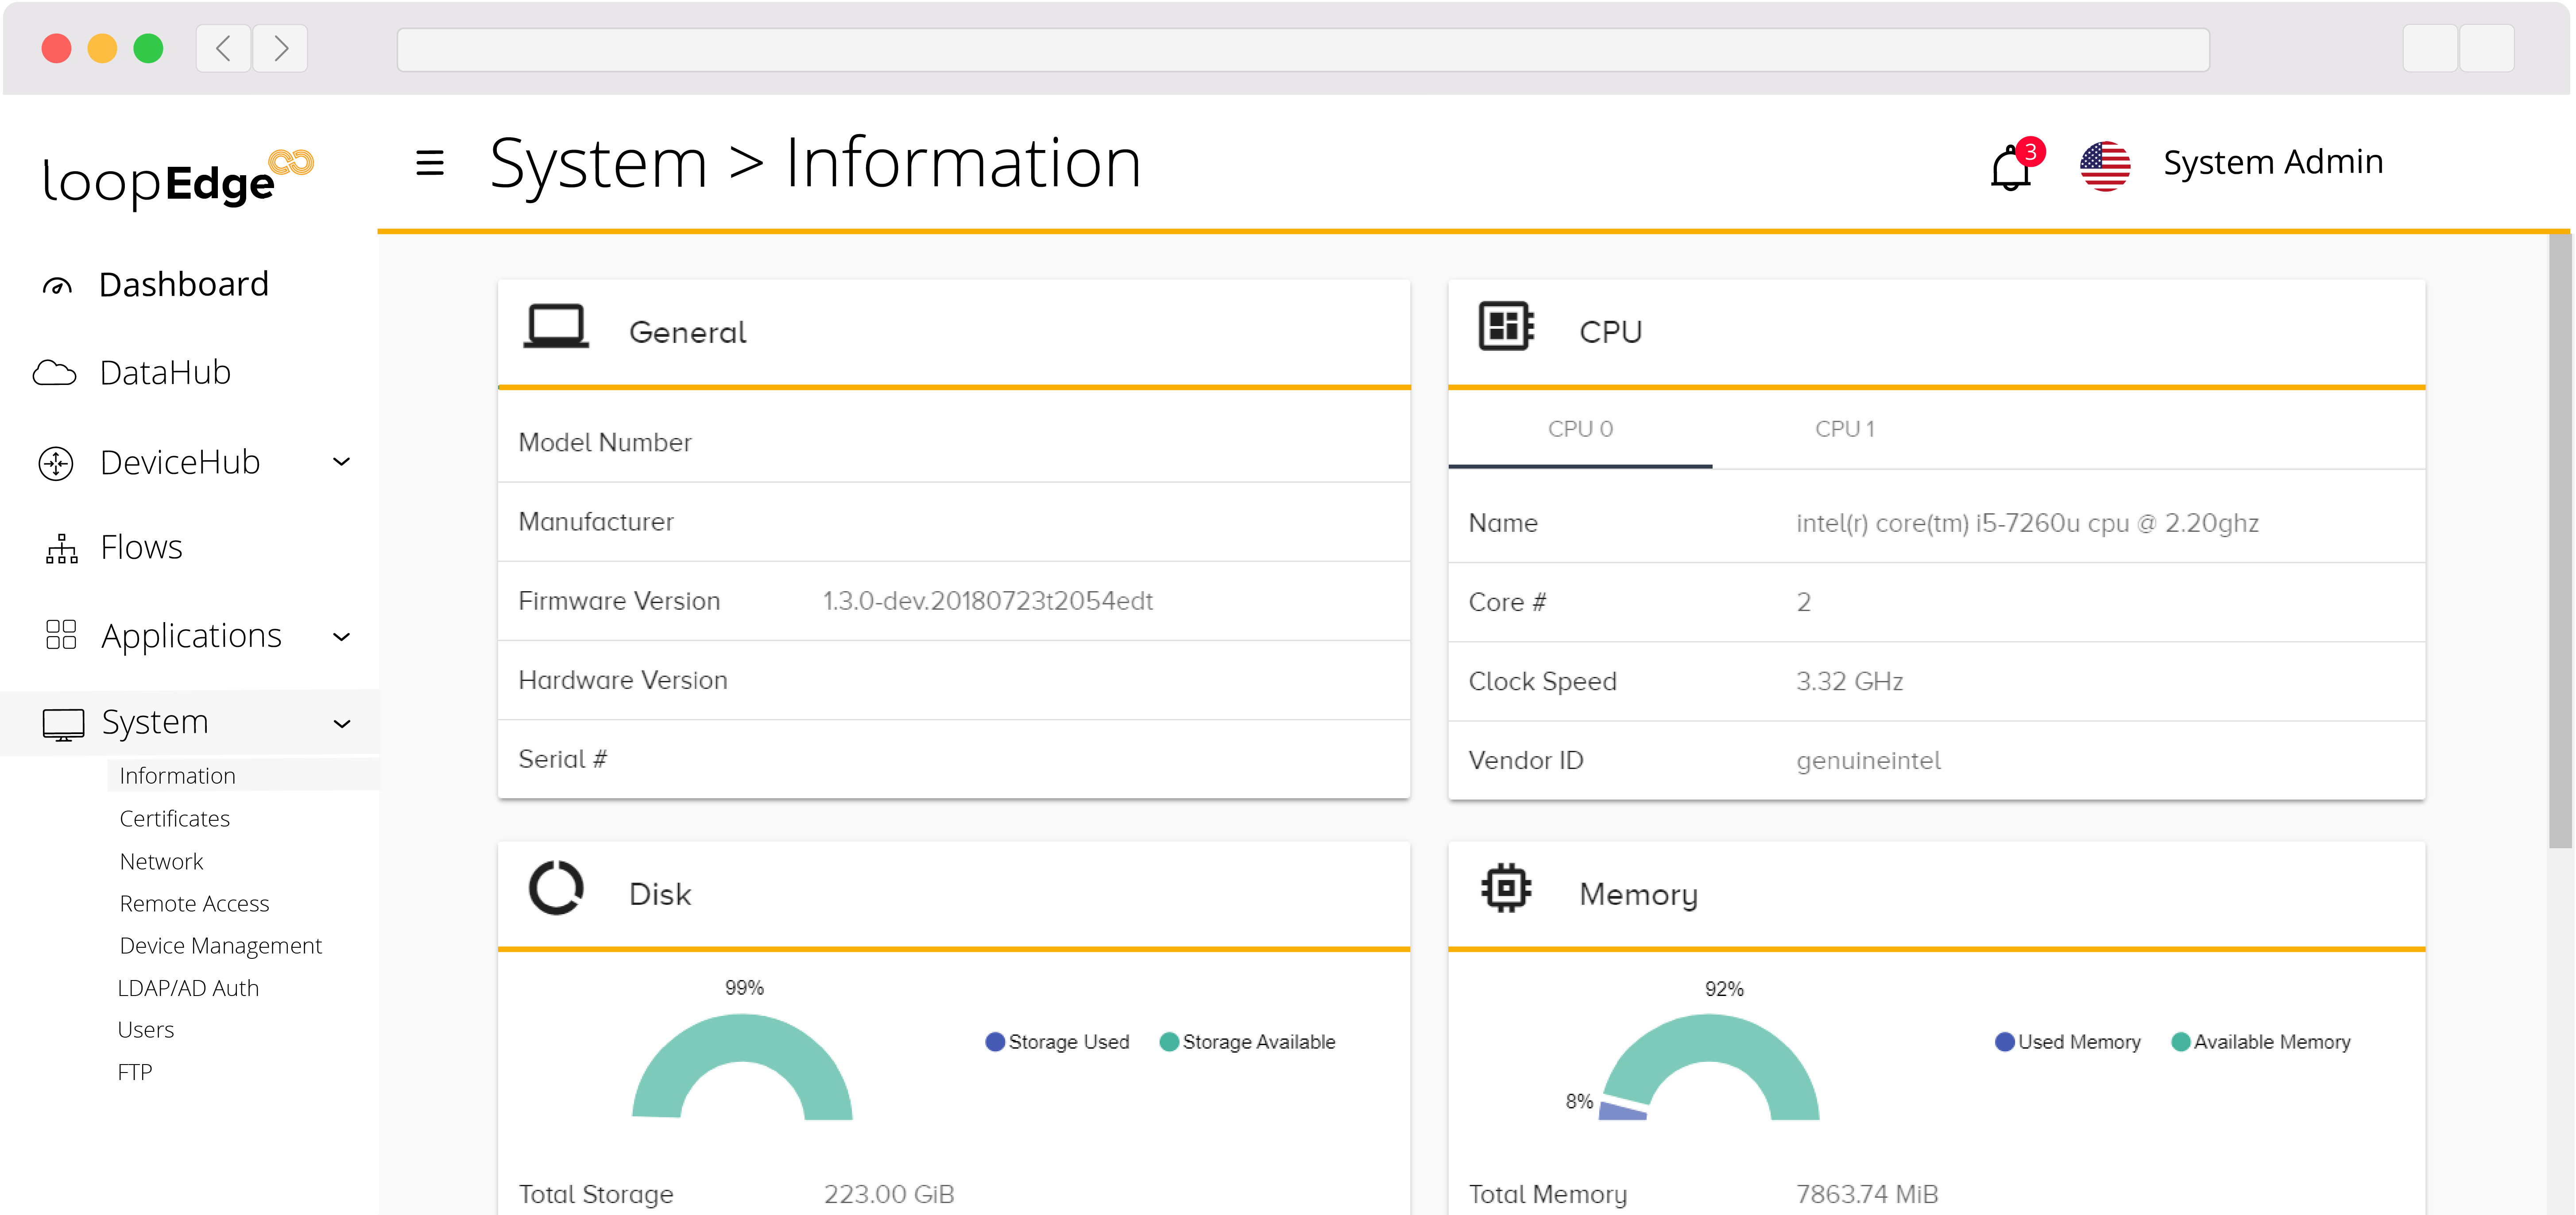Open the DataHub menu item
The image size is (2576, 1215).
(166, 373)
